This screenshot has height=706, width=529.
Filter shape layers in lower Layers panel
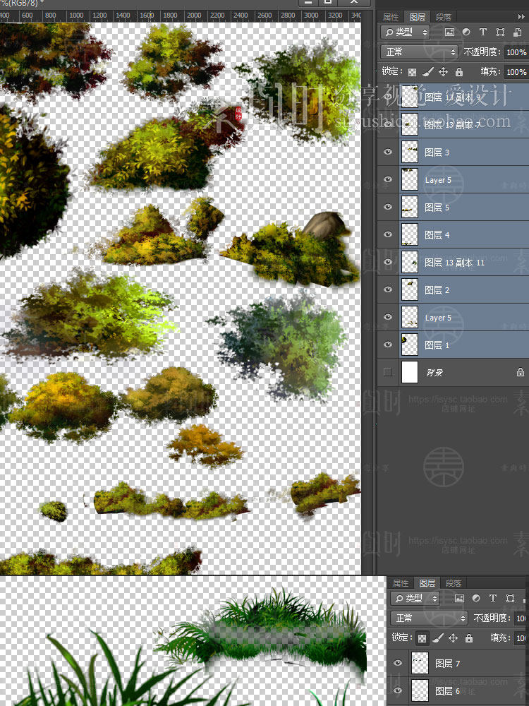510,598
